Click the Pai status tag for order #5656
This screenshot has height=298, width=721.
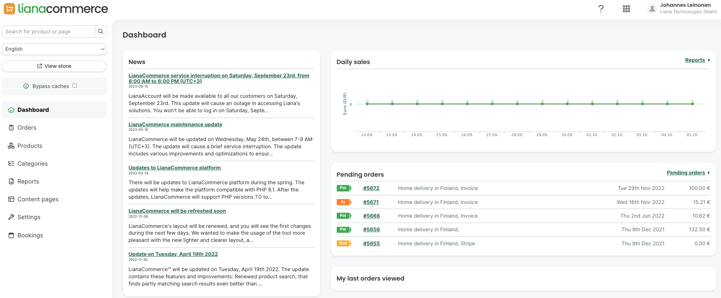(344, 229)
